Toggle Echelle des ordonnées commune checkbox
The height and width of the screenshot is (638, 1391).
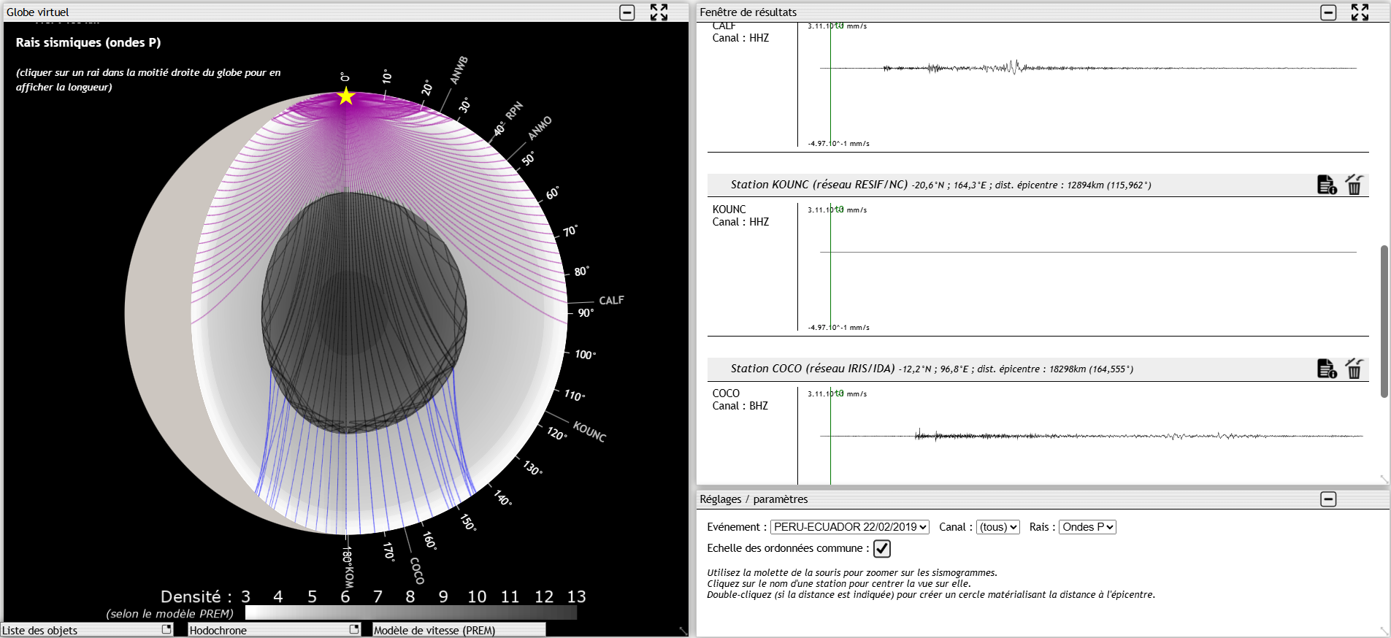tap(882, 548)
